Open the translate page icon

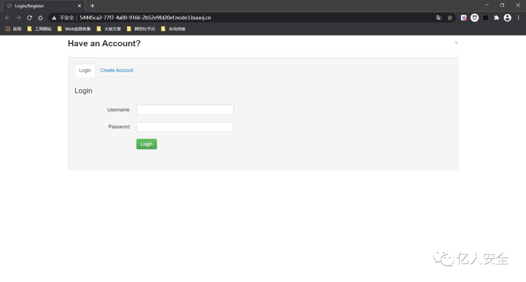click(x=439, y=18)
